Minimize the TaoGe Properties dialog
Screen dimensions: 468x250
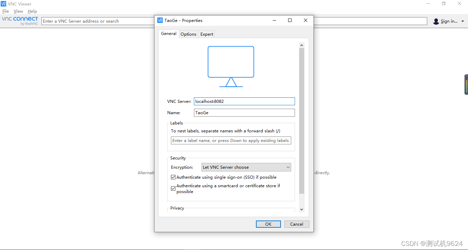point(274,20)
